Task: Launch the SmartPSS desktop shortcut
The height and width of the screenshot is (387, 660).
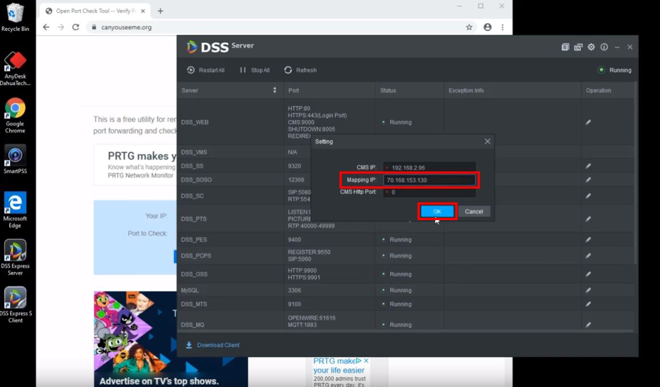Action: click(x=15, y=159)
